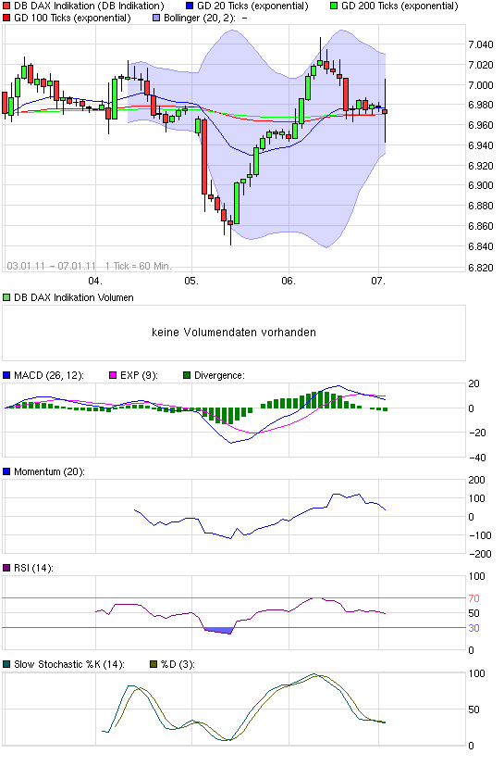
Task: Click the blue MACD legend swatch
Action: pos(6,376)
